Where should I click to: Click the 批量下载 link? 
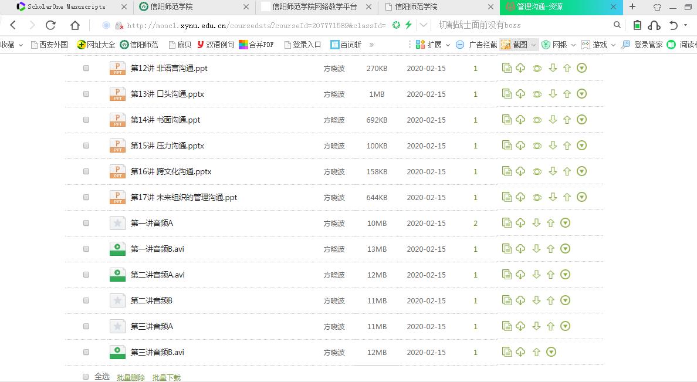[166, 378]
